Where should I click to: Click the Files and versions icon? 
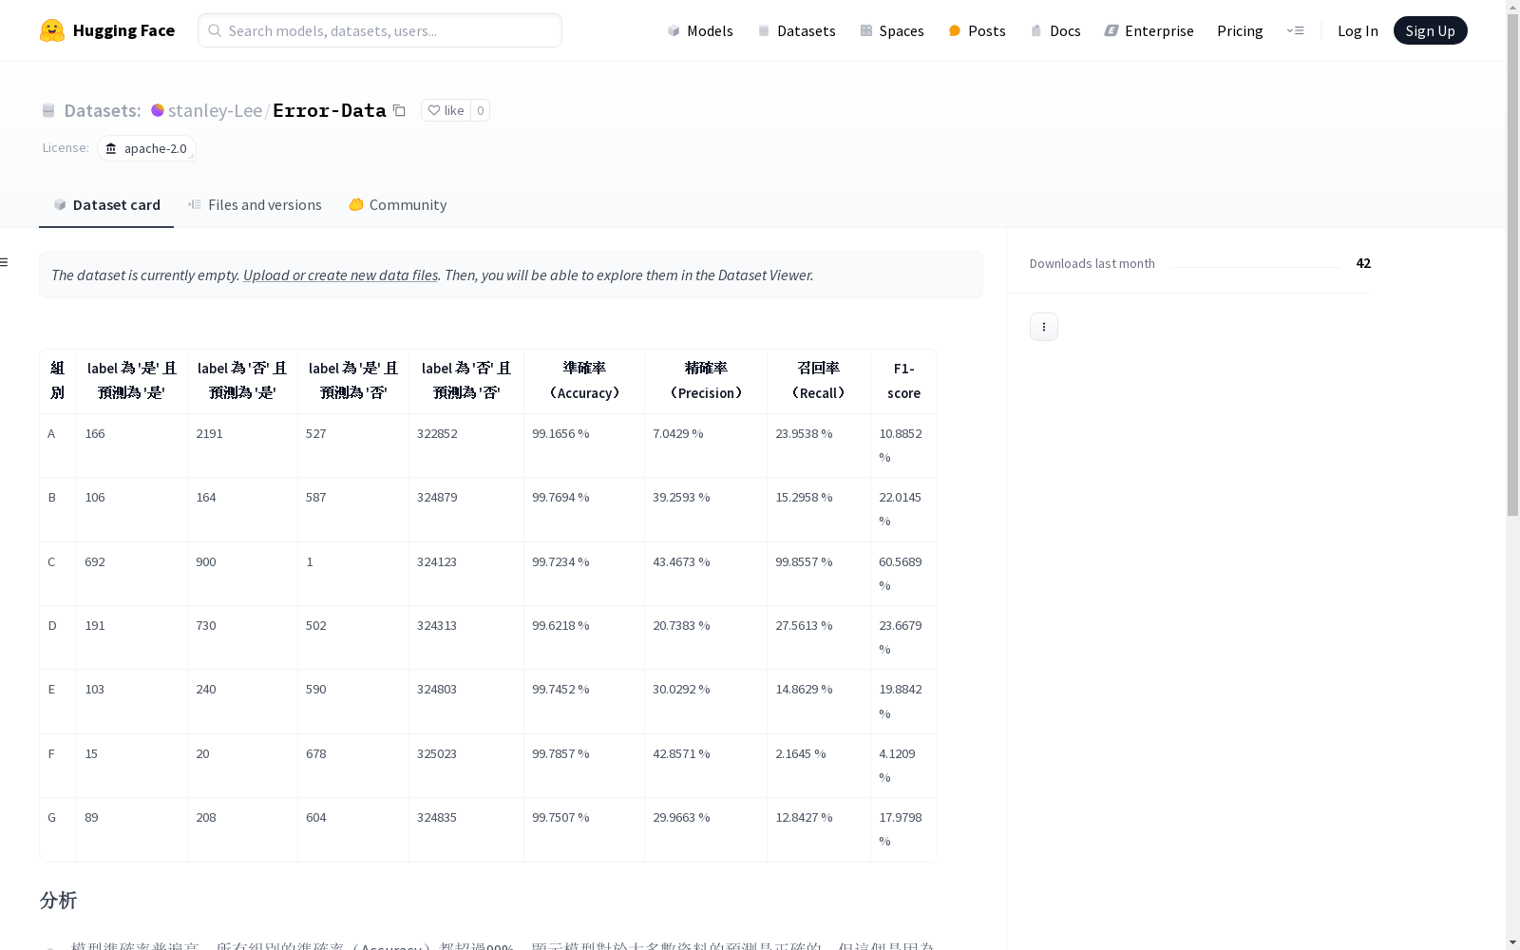(x=195, y=204)
